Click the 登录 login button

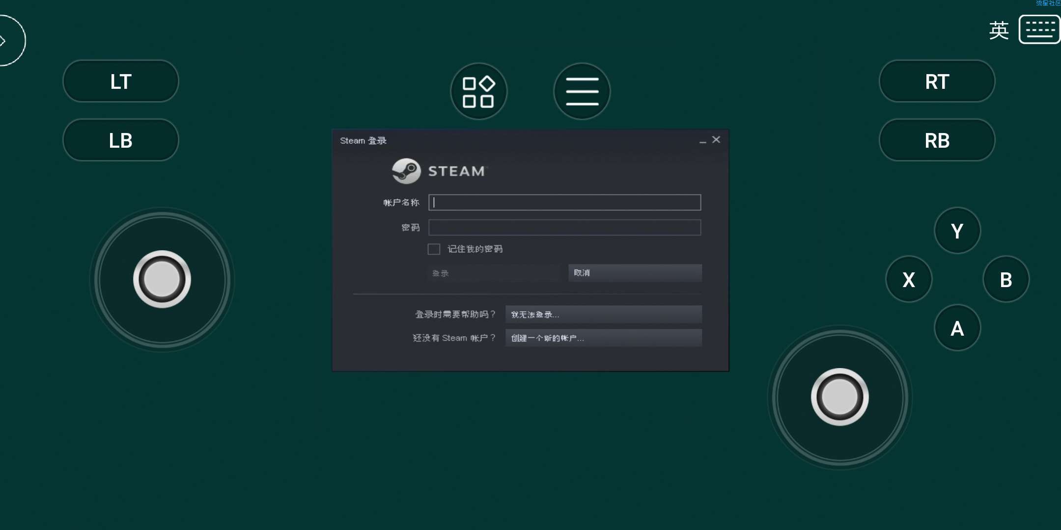[x=493, y=273]
